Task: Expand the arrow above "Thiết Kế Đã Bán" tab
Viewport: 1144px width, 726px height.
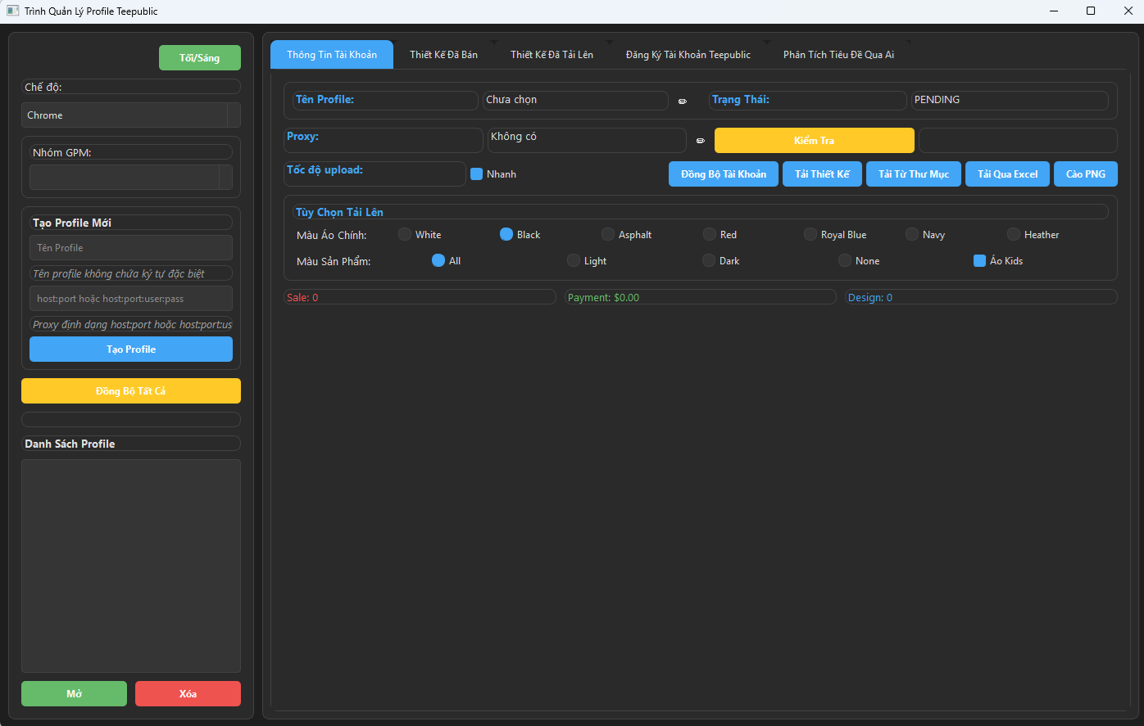Action: coord(493,41)
